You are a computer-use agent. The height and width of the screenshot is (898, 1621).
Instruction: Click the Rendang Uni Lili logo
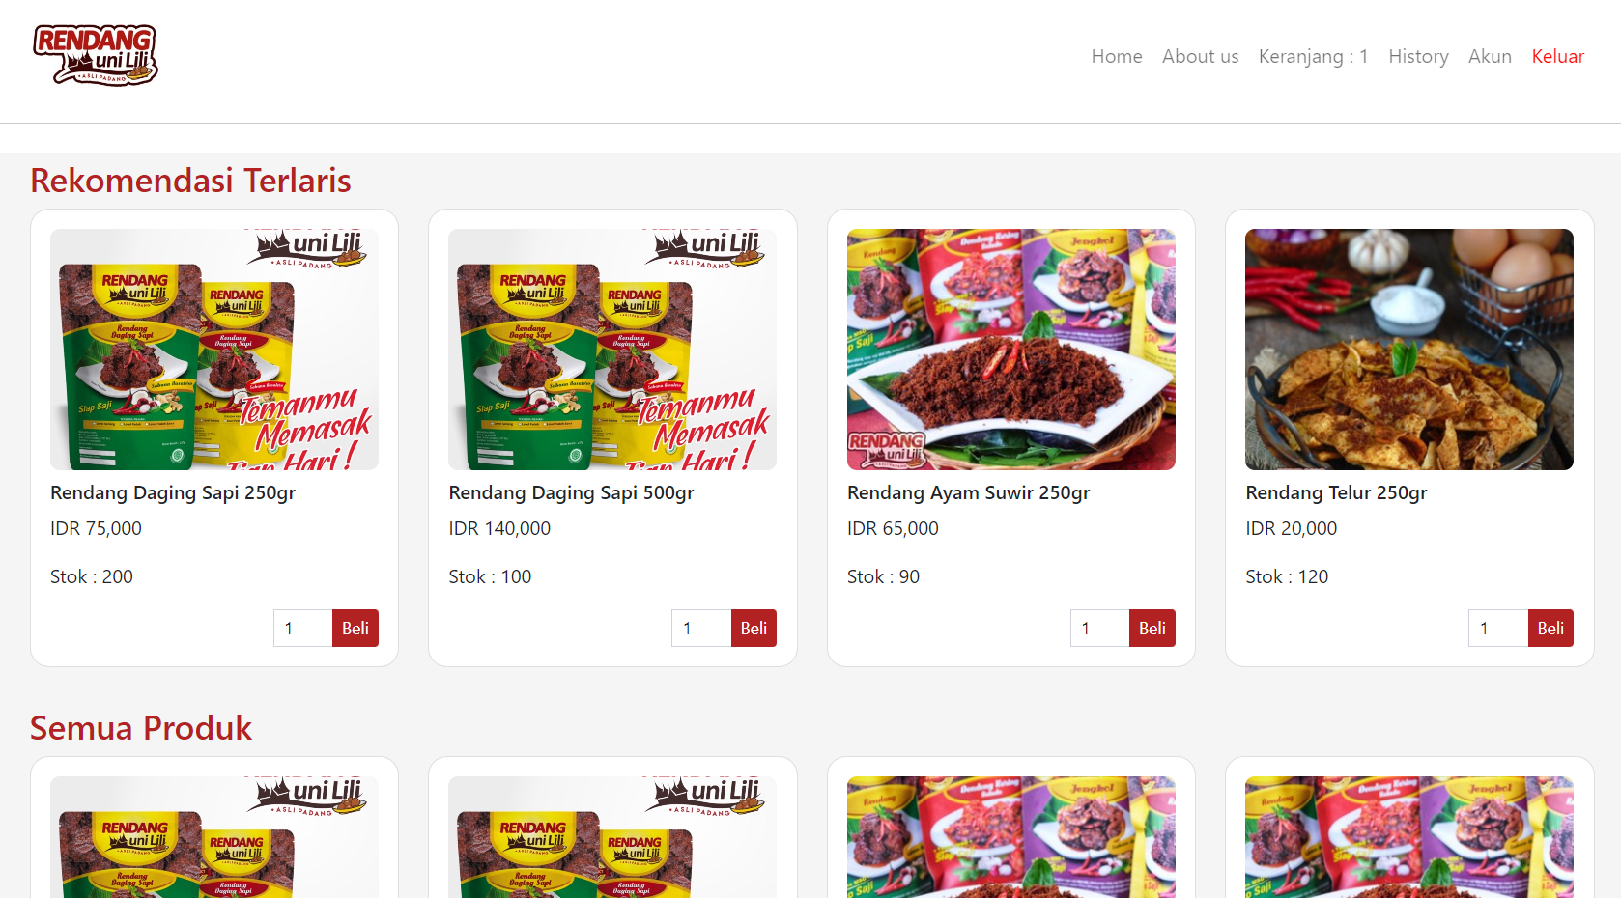coord(96,55)
